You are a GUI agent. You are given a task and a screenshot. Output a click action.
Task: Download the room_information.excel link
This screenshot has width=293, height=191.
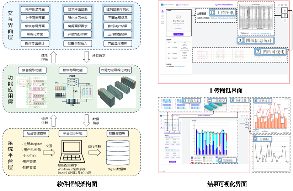[261, 33]
